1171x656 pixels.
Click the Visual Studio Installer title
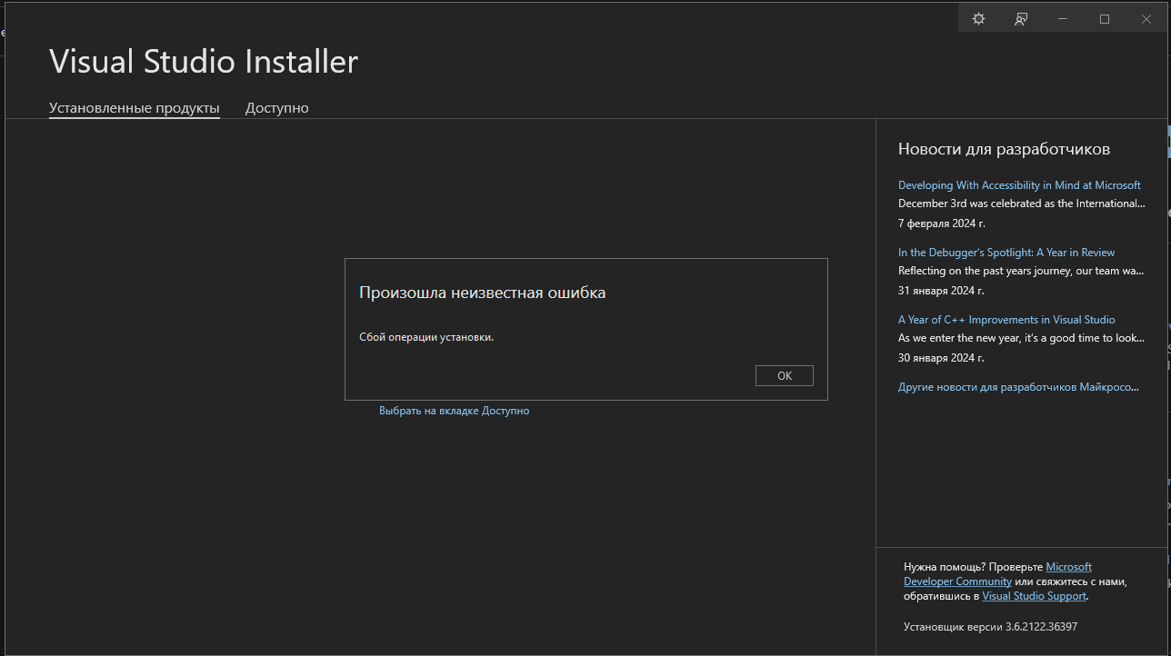(204, 62)
